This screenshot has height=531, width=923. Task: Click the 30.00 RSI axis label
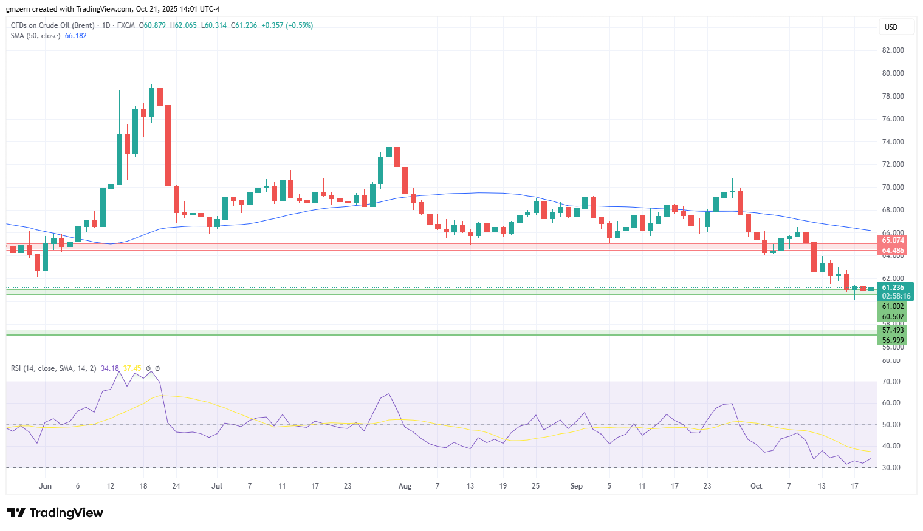click(891, 468)
